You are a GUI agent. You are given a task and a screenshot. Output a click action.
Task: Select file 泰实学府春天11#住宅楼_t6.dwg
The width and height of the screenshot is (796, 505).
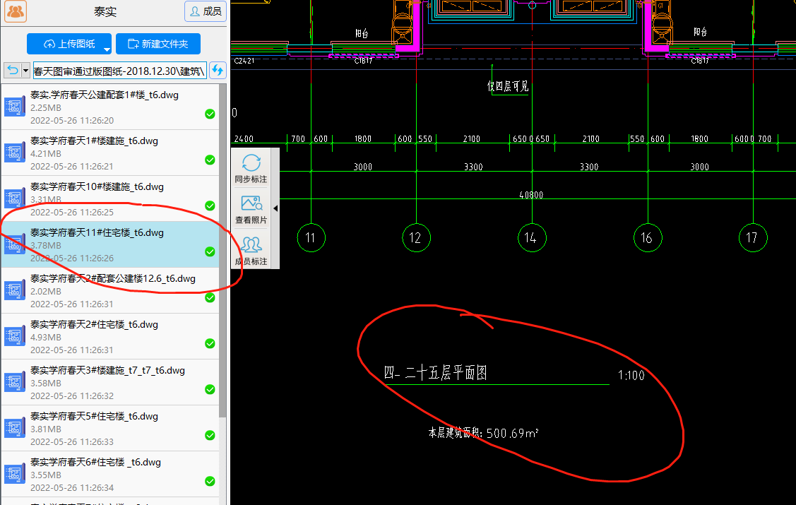click(x=110, y=244)
